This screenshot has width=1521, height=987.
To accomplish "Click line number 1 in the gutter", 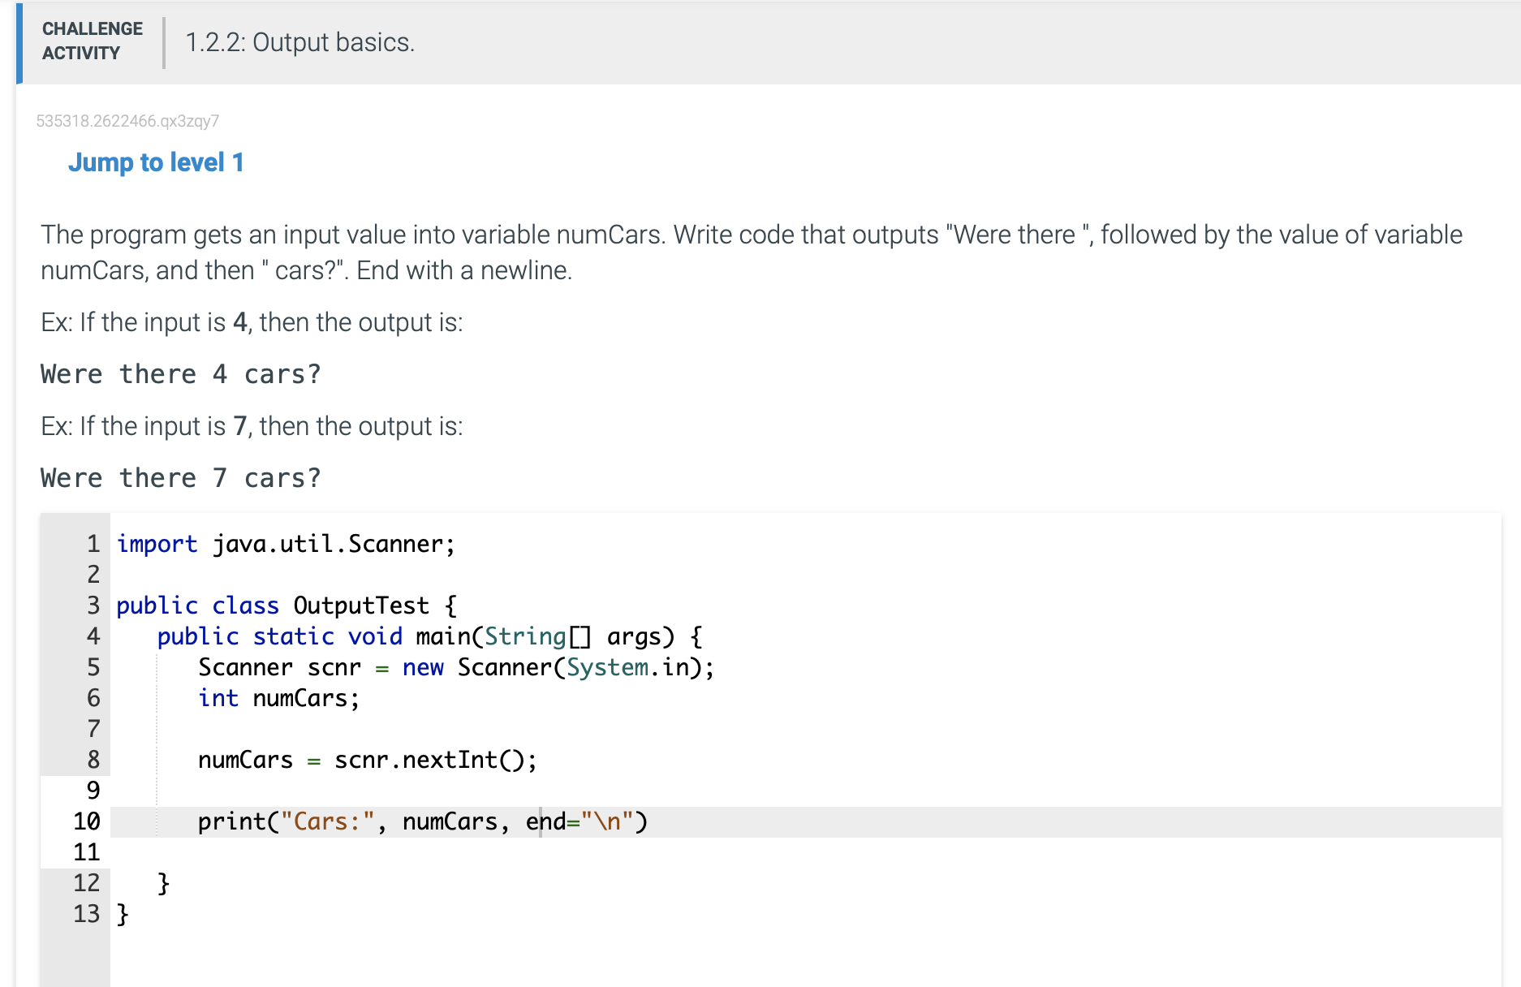I will 92,543.
